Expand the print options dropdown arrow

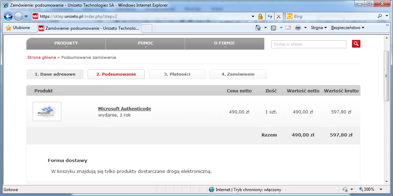[305, 28]
